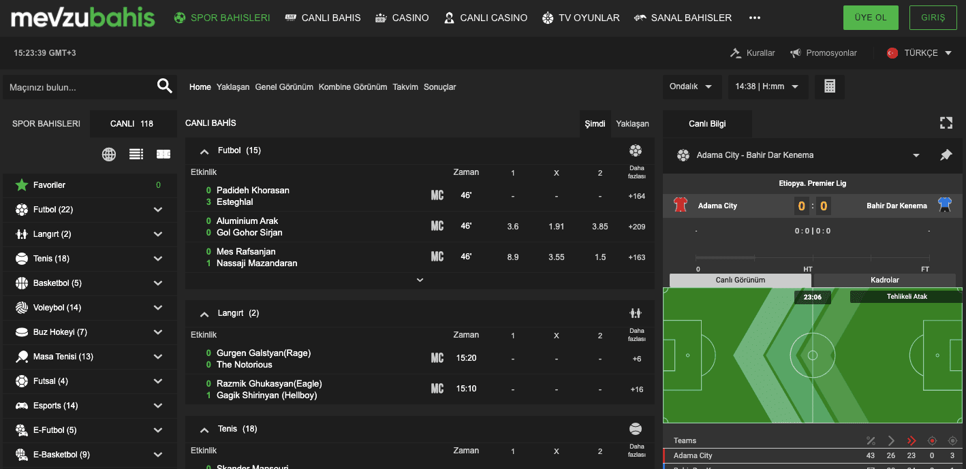Image resolution: width=966 pixels, height=469 pixels.
Task: Expand Futbol (22) in the sidebar
Action: click(x=158, y=210)
